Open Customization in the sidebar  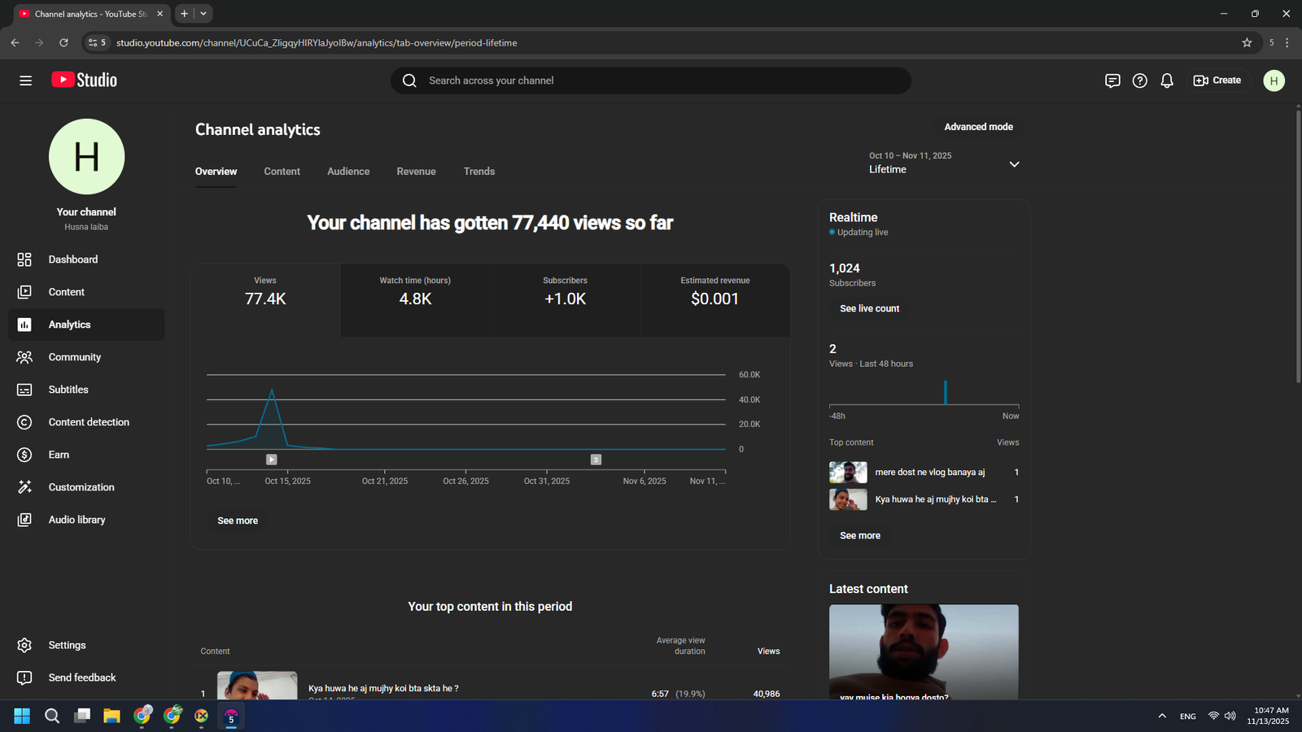click(x=81, y=487)
